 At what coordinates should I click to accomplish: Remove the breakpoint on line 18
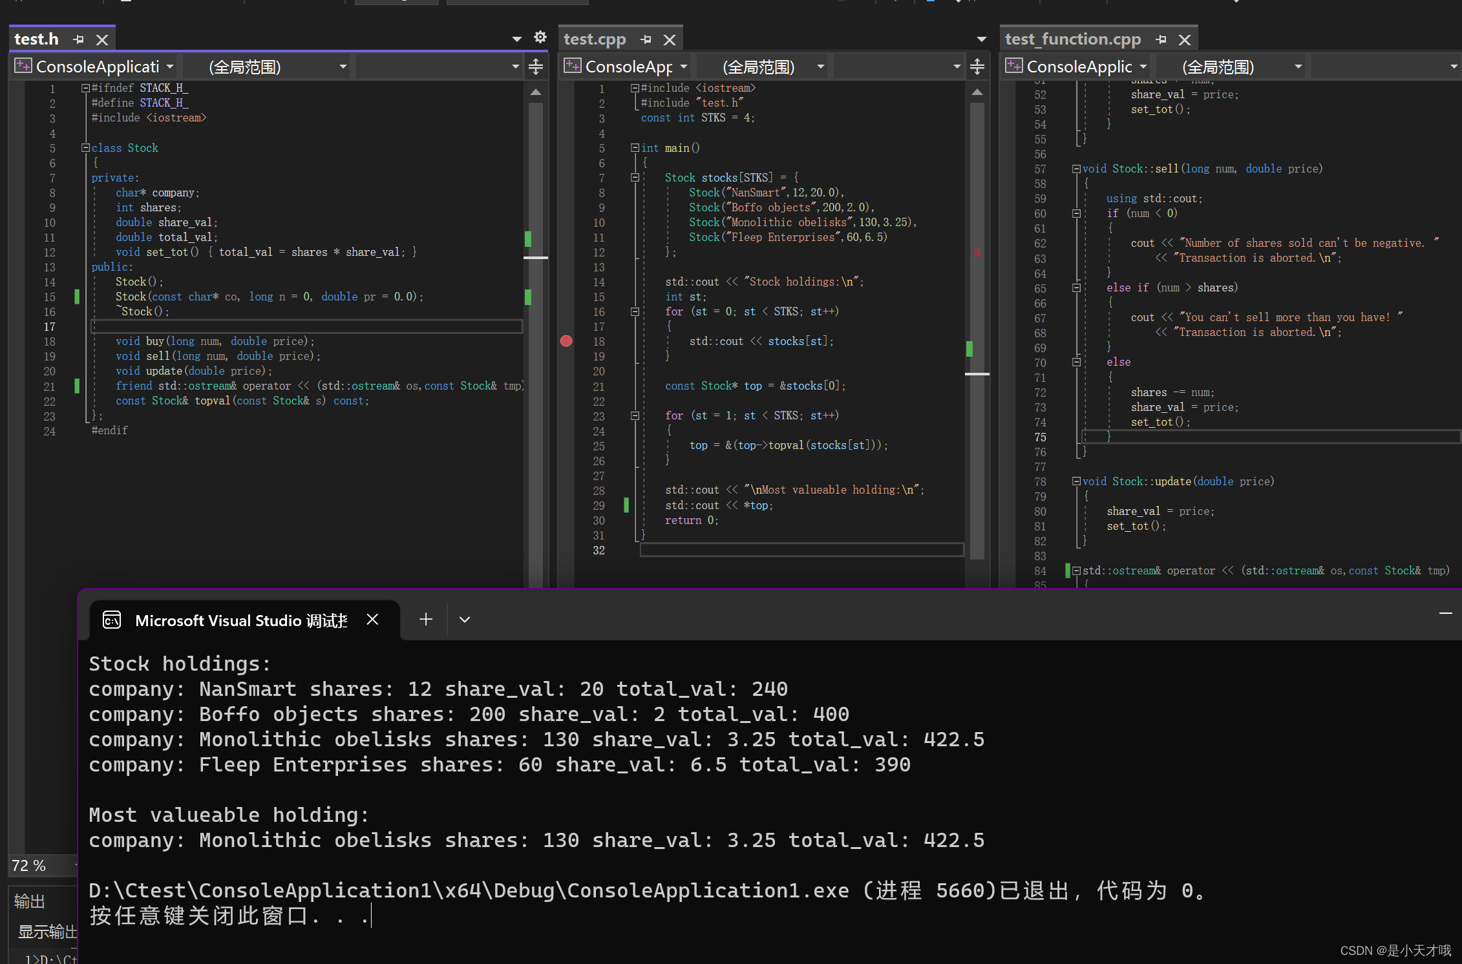click(x=566, y=341)
